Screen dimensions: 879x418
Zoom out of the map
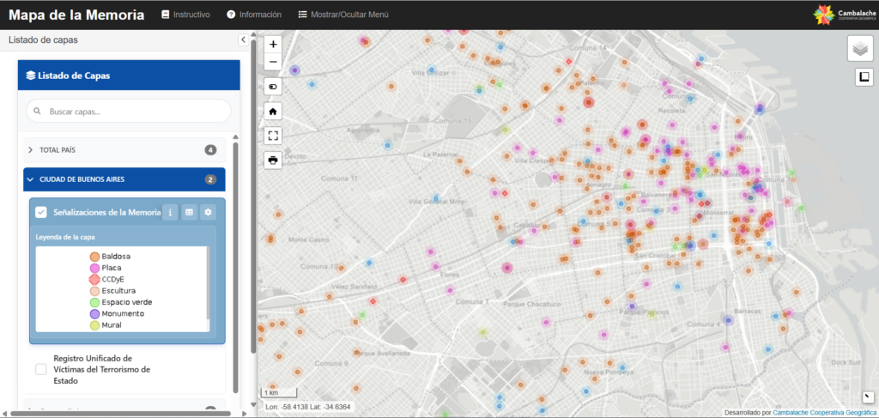coord(273,62)
